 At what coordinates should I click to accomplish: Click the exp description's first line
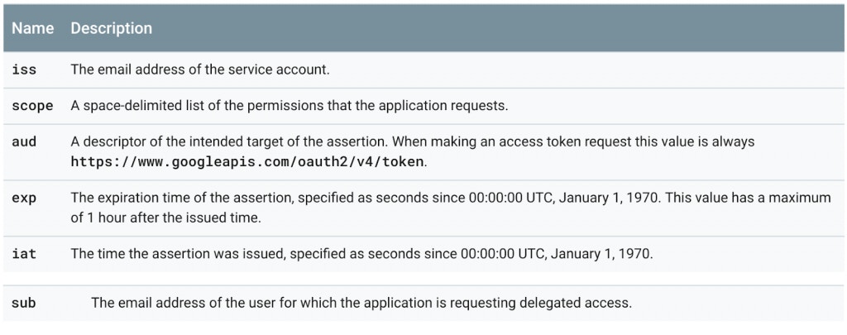tap(450, 199)
